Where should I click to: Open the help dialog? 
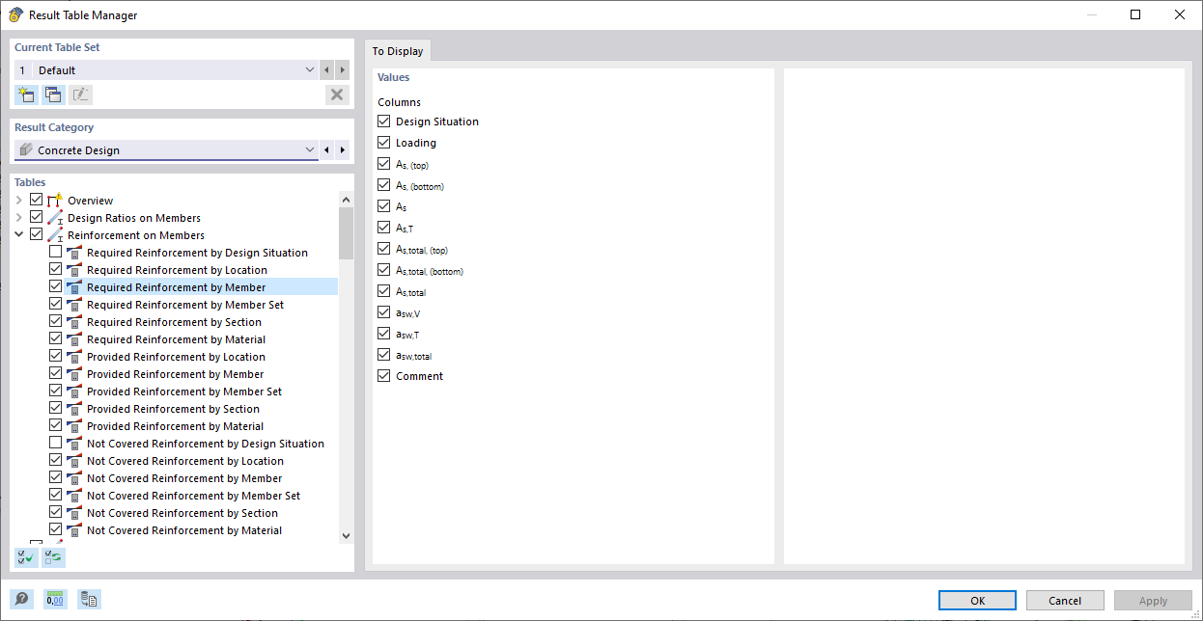point(20,598)
